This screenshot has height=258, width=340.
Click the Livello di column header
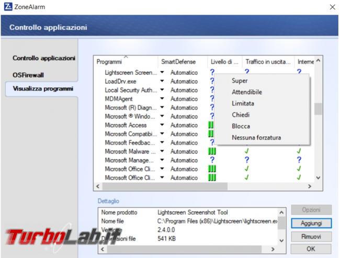[x=225, y=62]
